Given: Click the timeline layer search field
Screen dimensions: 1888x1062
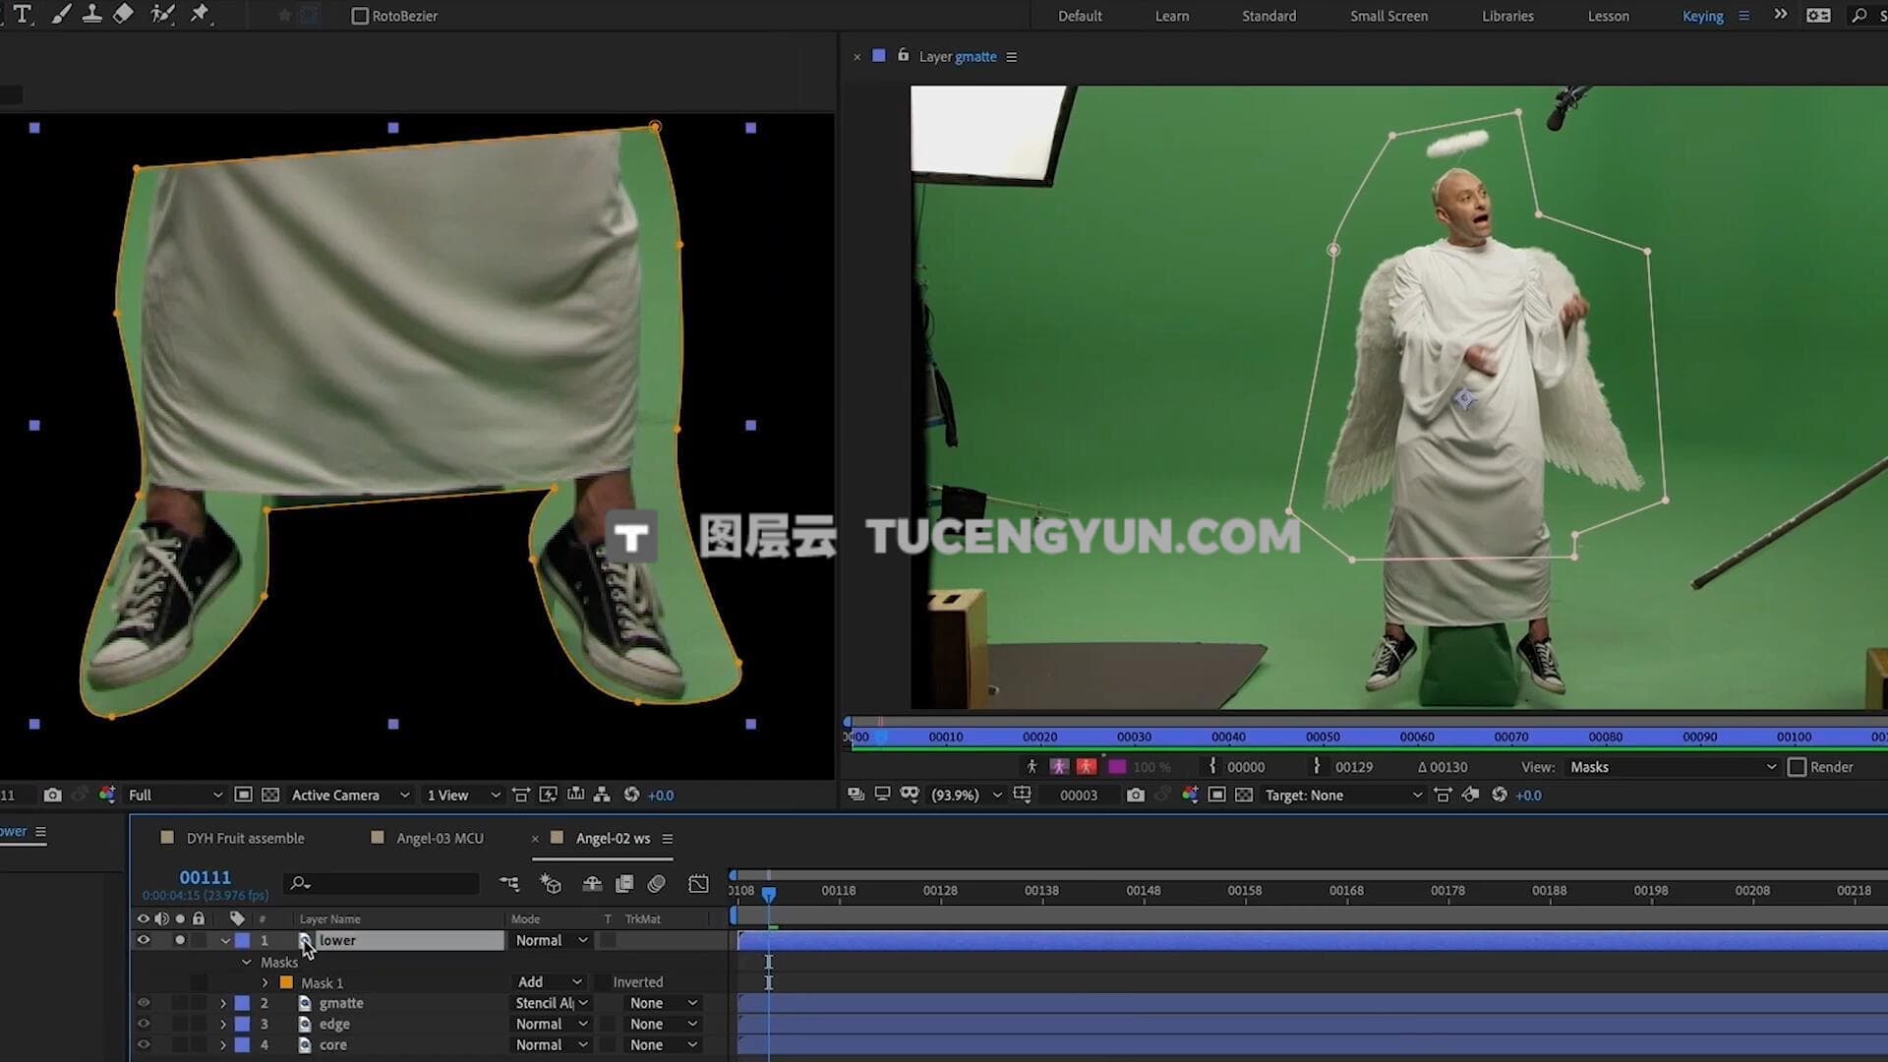Looking at the screenshot, I should tap(382, 884).
